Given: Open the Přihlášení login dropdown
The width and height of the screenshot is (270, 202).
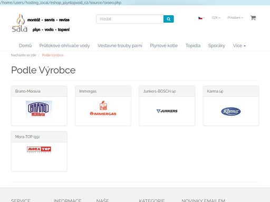Looking at the screenshot, I should (x=235, y=18).
